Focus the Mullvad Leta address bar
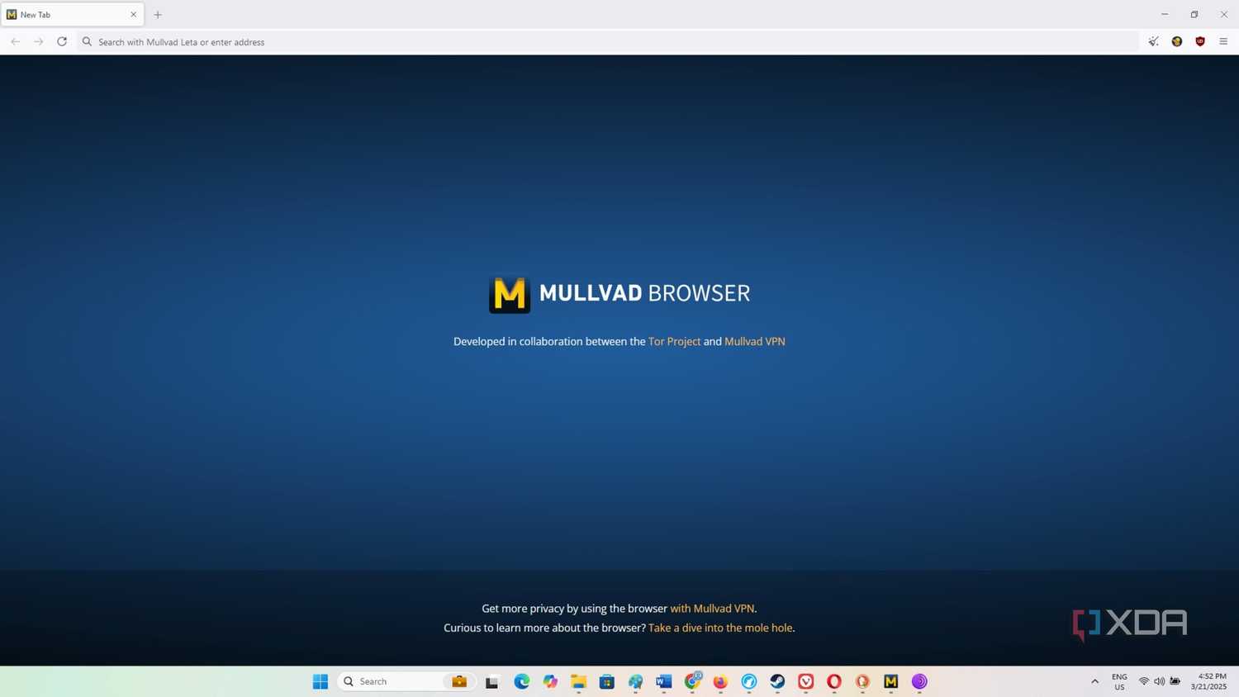Viewport: 1239px width, 697px height. tap(609, 41)
